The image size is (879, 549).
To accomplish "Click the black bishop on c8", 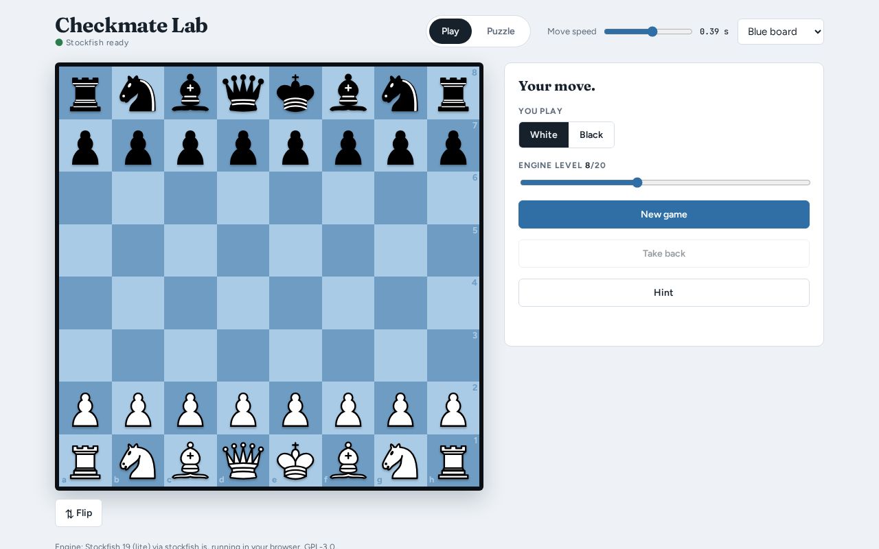I will click(190, 93).
